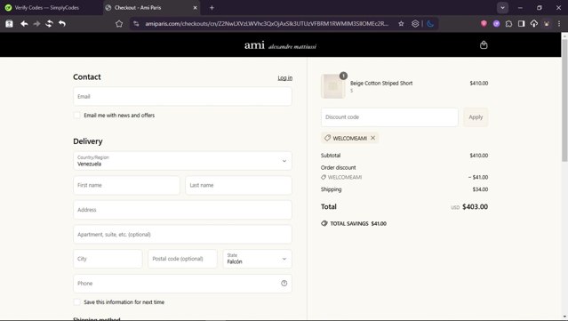The height and width of the screenshot is (321, 568).
Task: Click into the Phone field
Action: tap(182, 284)
